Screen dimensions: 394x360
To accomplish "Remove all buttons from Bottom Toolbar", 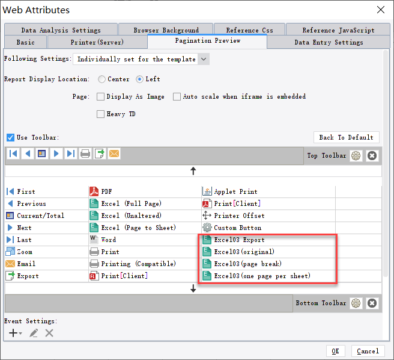I will [372, 303].
